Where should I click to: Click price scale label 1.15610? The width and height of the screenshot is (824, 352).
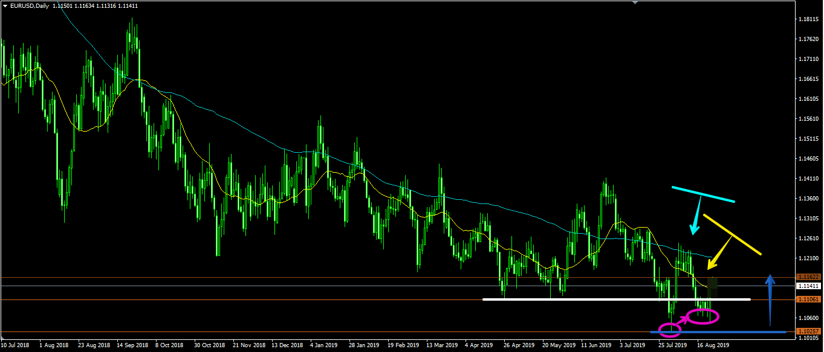coord(808,119)
